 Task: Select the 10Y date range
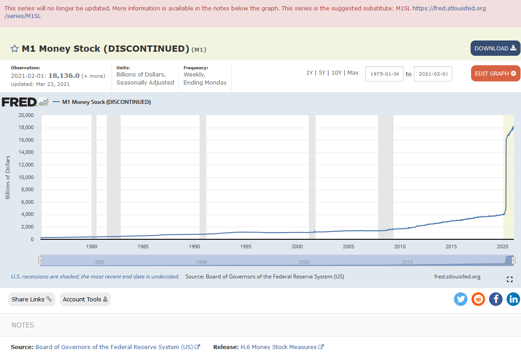pos(337,73)
